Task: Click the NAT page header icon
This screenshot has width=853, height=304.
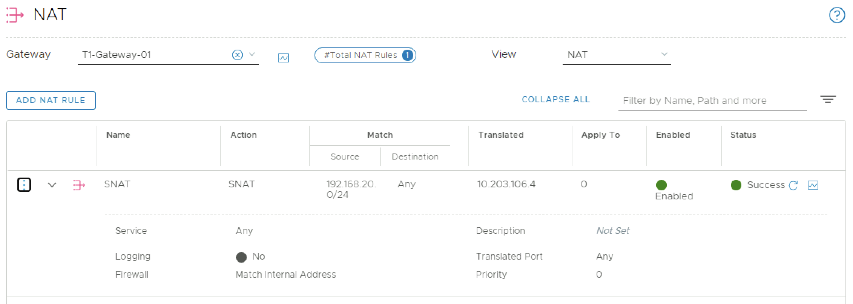Action: pos(15,15)
